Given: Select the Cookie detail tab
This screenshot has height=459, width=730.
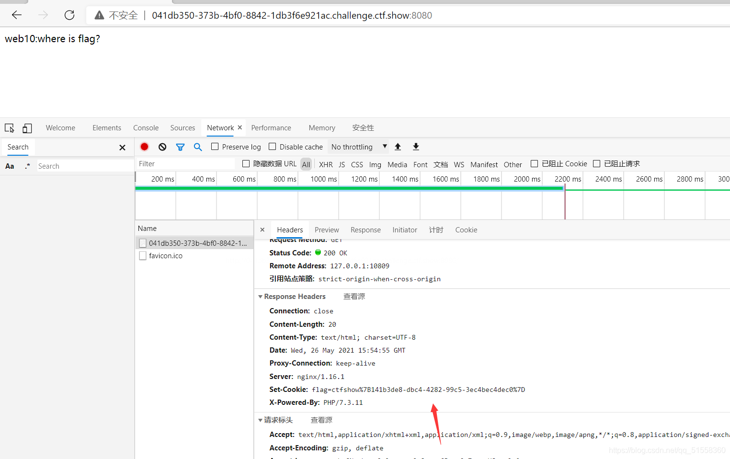Looking at the screenshot, I should 466,230.
